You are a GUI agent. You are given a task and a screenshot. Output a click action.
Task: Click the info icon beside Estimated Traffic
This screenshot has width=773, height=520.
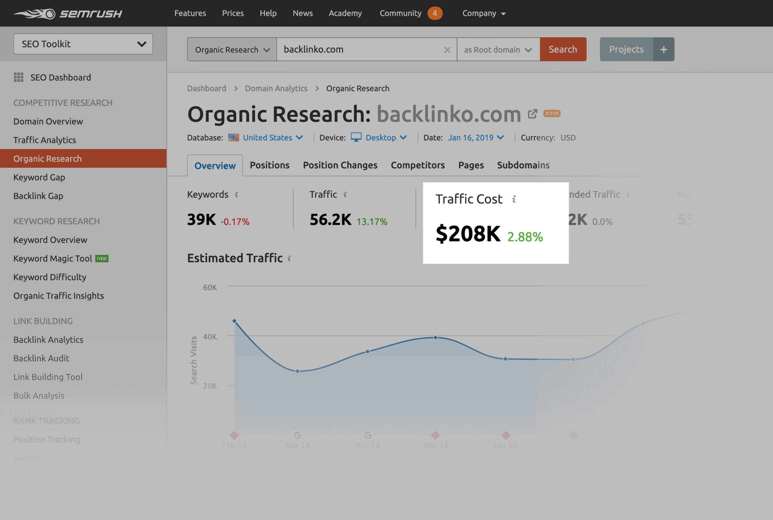(x=289, y=258)
